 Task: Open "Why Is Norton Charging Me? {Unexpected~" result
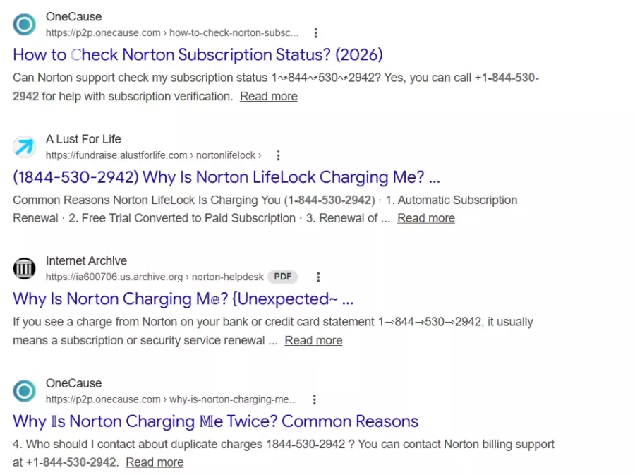(x=183, y=299)
